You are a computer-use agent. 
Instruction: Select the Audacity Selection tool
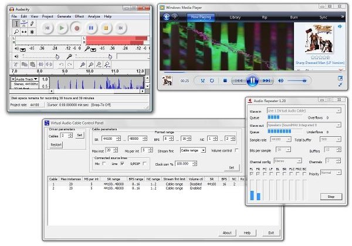(x=16, y=23)
